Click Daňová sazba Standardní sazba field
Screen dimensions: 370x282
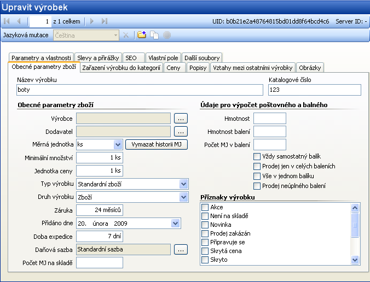coord(123,250)
